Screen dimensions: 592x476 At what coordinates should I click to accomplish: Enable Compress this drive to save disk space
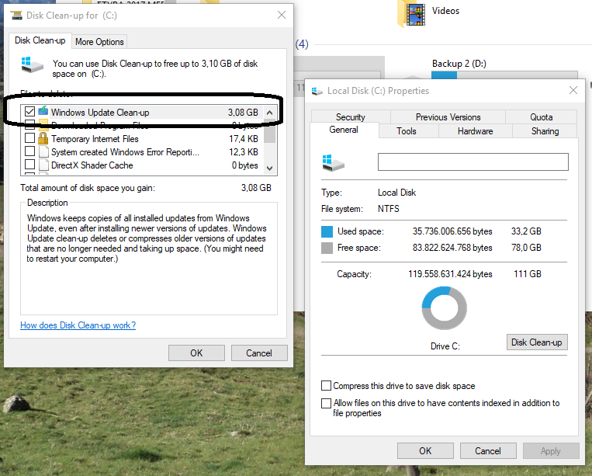pos(326,386)
